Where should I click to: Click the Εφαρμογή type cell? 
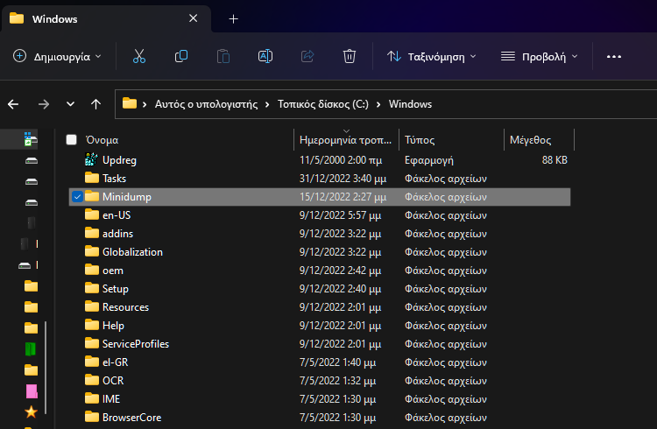pyautogui.click(x=429, y=160)
